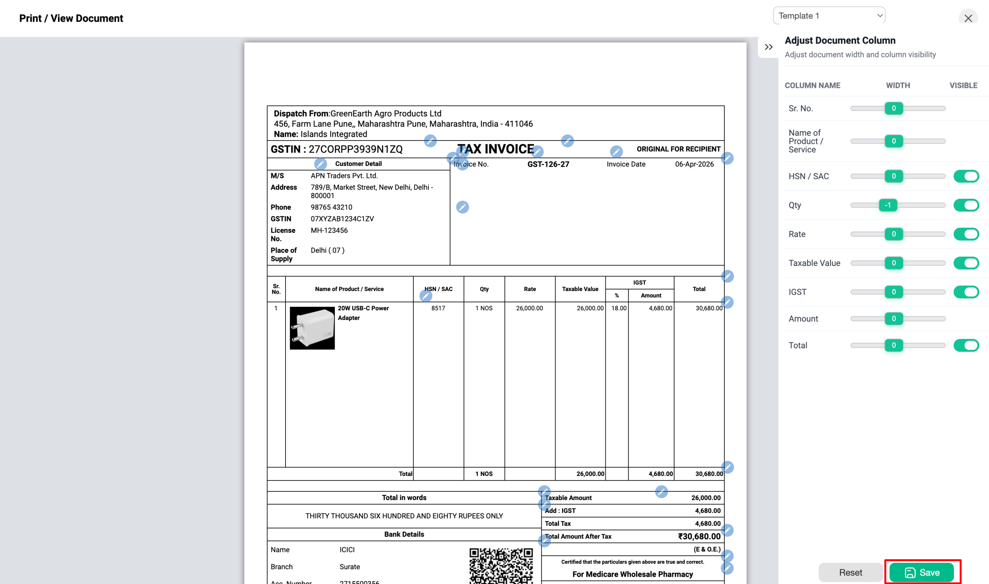Screen dimensions: 989x584
Task: Click edit pencil beside Dispatch From name line
Action: tap(430, 140)
